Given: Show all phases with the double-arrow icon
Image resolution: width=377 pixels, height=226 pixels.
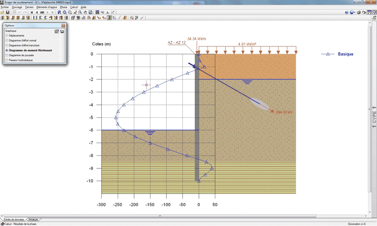Looking at the screenshot, I should [x=42, y=12].
